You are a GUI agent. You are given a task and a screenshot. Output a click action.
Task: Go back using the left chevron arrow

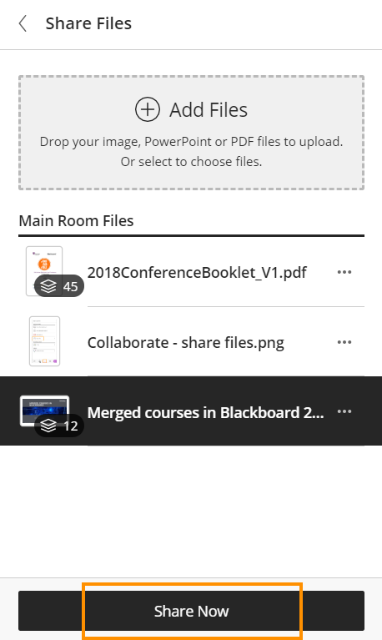(23, 23)
